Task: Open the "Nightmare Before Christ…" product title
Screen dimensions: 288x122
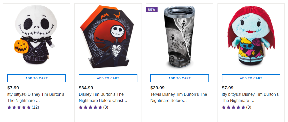Action: 103,97
